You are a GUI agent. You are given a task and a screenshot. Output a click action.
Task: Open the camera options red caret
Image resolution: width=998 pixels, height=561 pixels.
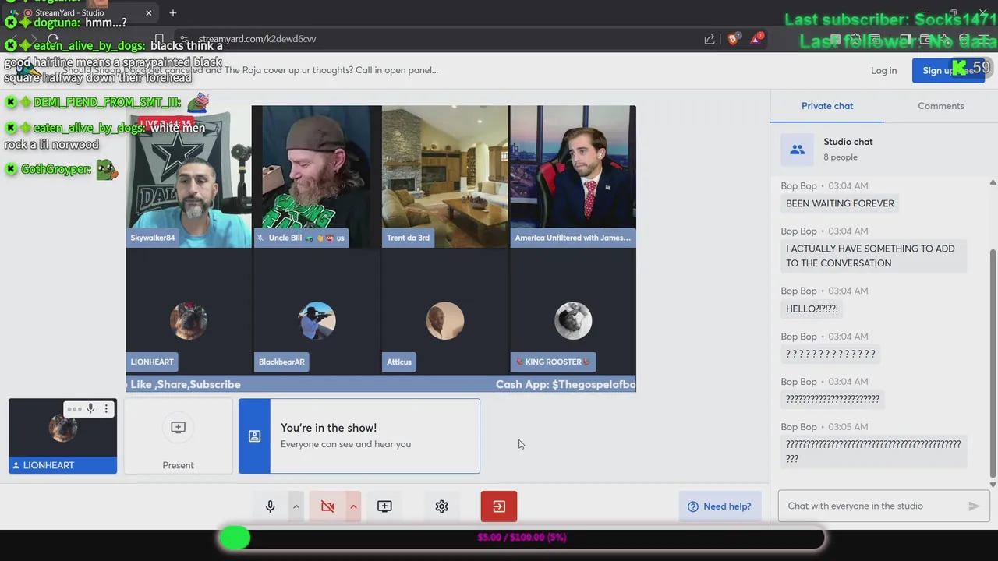tap(353, 506)
